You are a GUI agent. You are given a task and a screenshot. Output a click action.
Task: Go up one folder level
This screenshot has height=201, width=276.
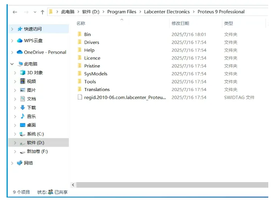pyautogui.click(x=43, y=12)
